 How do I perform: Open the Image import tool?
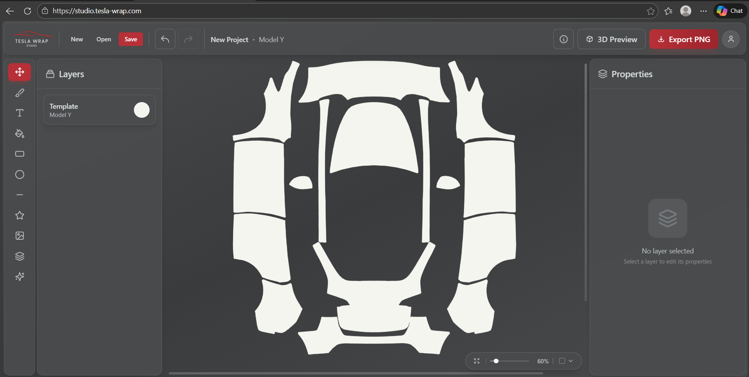coord(20,236)
